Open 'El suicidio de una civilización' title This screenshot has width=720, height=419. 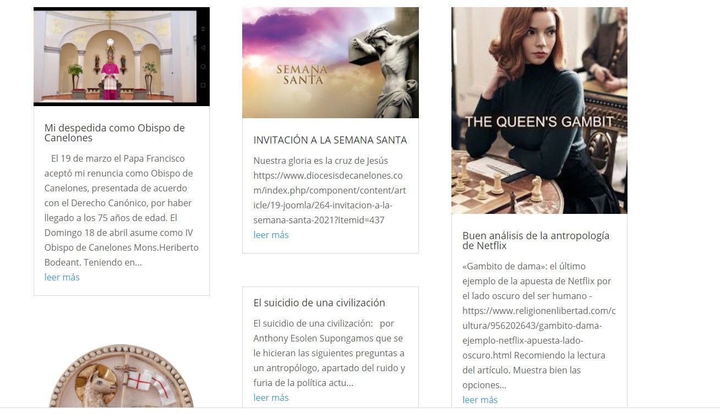pyautogui.click(x=319, y=302)
